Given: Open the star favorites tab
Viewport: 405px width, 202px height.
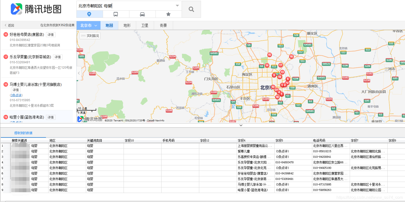Looking at the screenshot, I should (x=169, y=14).
